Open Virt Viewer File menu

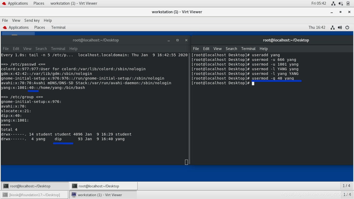[x=5, y=20]
